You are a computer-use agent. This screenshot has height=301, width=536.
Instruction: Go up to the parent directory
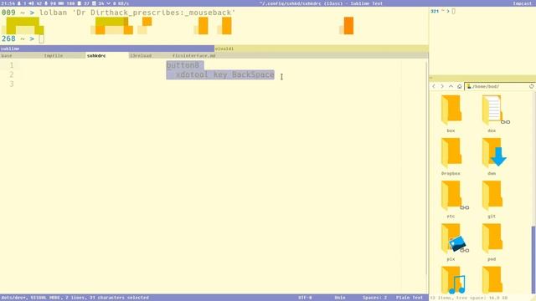point(451,86)
